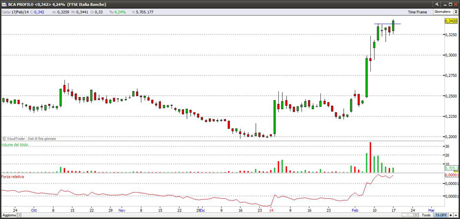Screen dimensions: 460x219
Task: Click the 0,2250 price axis label
Action: pos(451,117)
